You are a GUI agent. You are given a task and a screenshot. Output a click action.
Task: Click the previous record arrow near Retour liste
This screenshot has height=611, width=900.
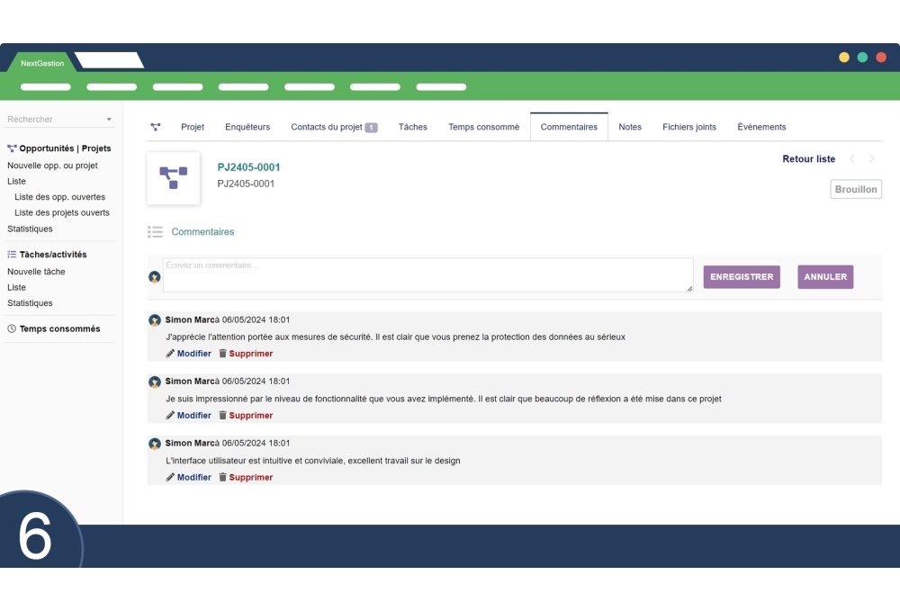pos(851,159)
